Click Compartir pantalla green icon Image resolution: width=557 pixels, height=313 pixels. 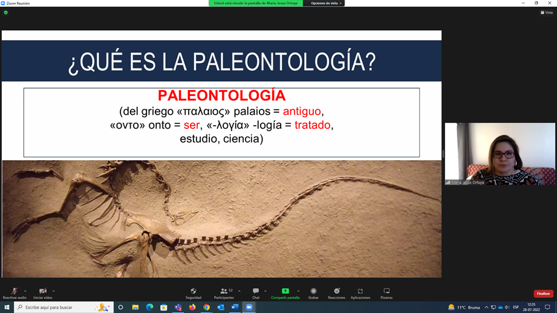pos(285,291)
